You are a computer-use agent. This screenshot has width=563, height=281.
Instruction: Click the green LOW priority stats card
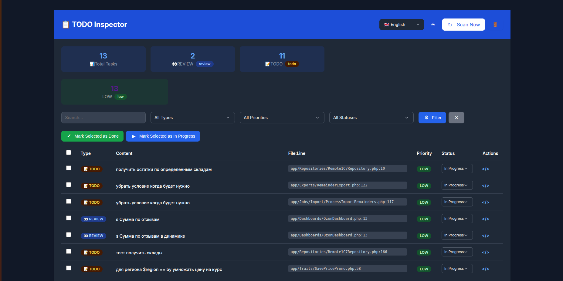point(114,92)
